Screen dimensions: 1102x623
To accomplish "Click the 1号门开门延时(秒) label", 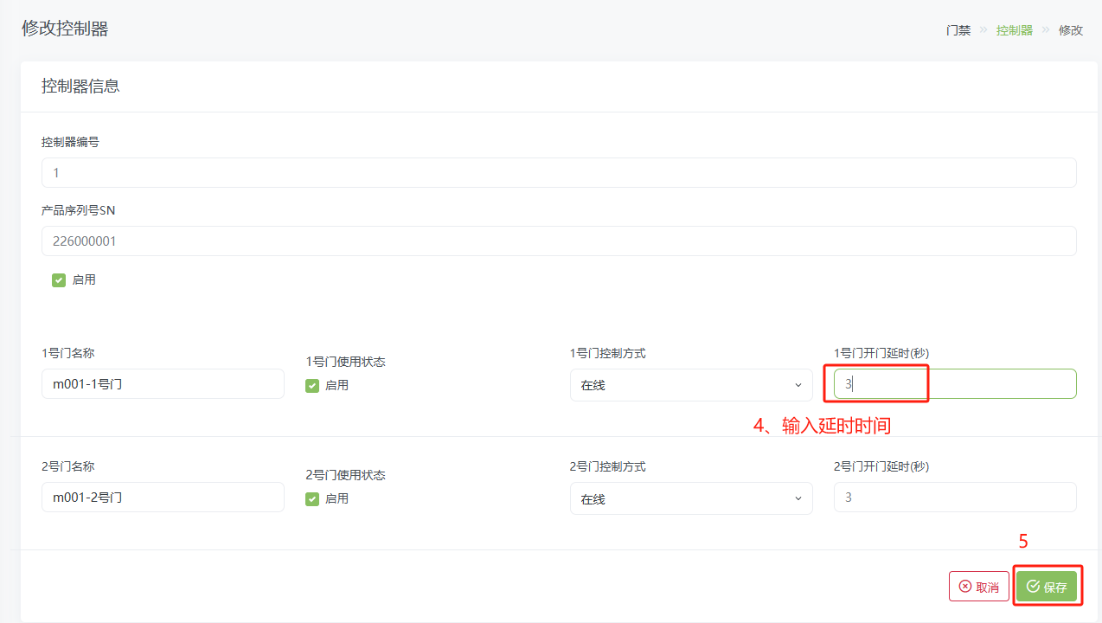I will (x=881, y=353).
